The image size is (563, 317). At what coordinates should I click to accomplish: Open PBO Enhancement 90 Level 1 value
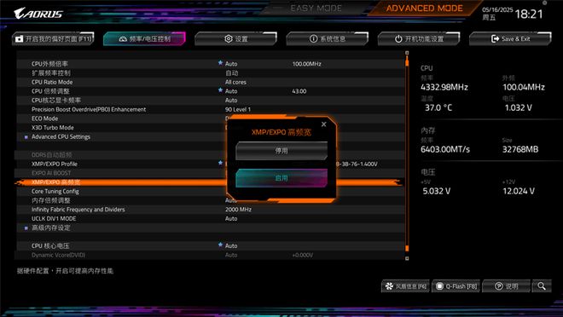238,109
